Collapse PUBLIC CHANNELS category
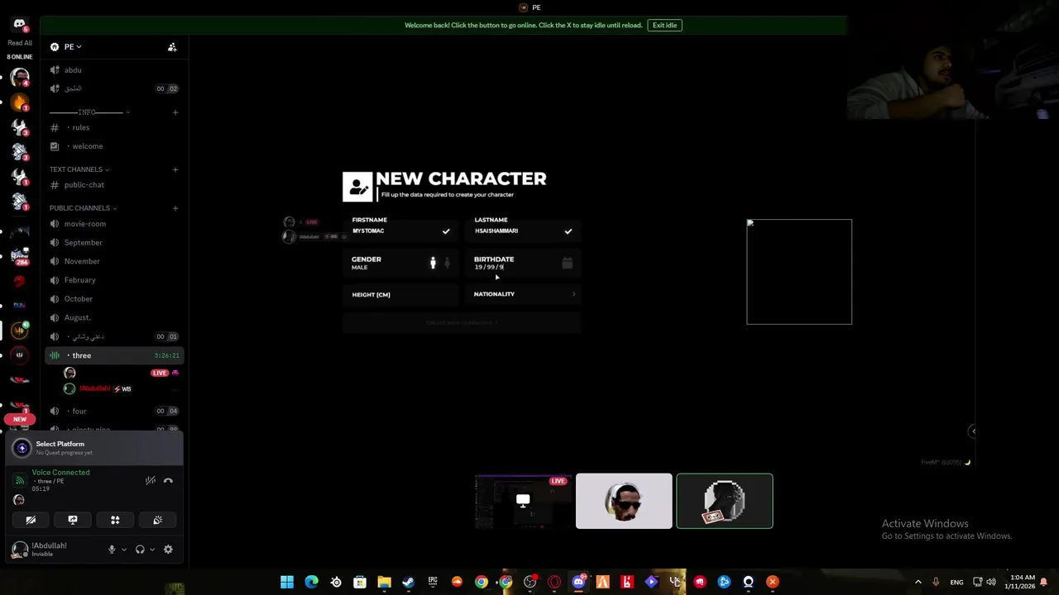 [x=83, y=208]
